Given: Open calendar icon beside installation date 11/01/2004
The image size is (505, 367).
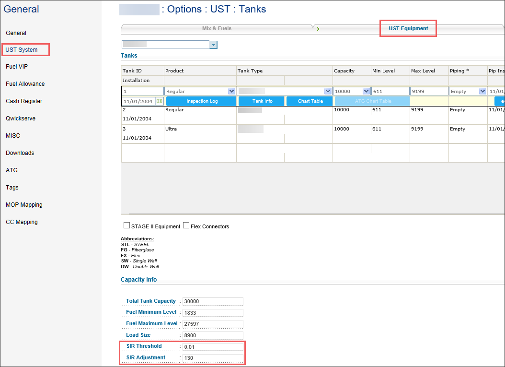Looking at the screenshot, I should [x=159, y=101].
